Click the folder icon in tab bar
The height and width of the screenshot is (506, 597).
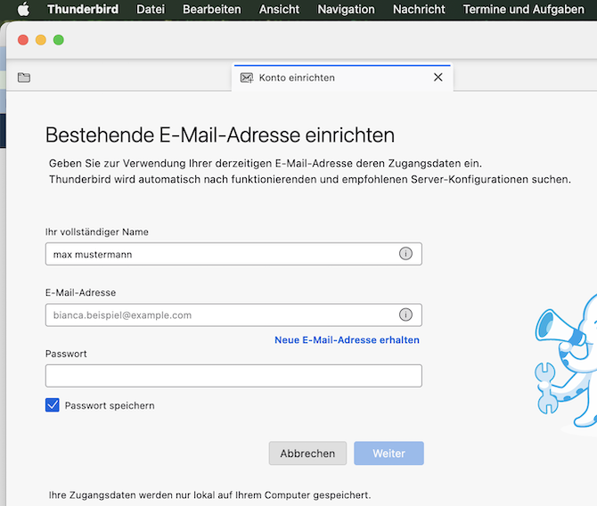tap(24, 78)
